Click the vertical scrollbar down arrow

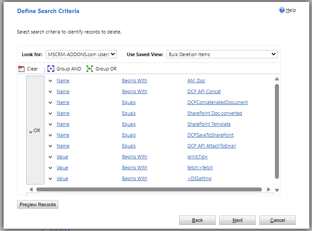point(277,190)
